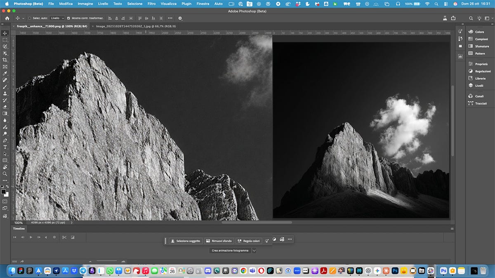This screenshot has height=278, width=495.
Task: Expand the Crea animazione fotogramma dropdown arrow
Action: (254, 250)
